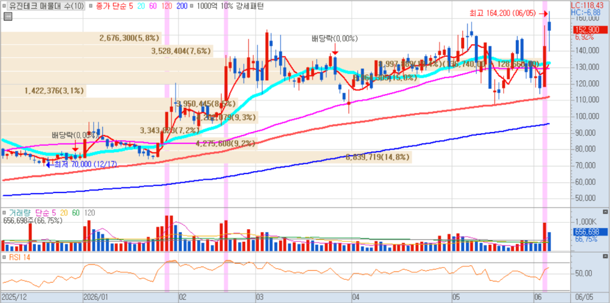This screenshot has width=610, height=303.
Task: Click the 4,275,608(9,2%) volume profile label
Action: 227,143
